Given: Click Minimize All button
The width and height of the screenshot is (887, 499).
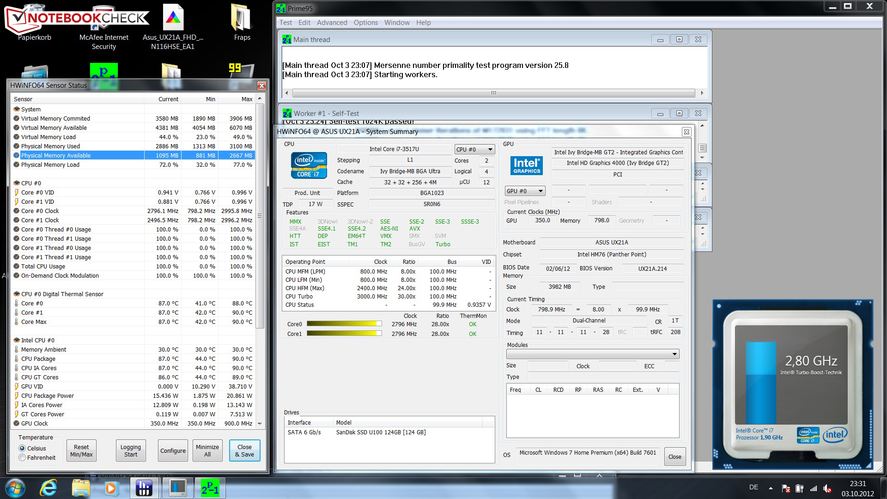Looking at the screenshot, I should click(x=207, y=450).
